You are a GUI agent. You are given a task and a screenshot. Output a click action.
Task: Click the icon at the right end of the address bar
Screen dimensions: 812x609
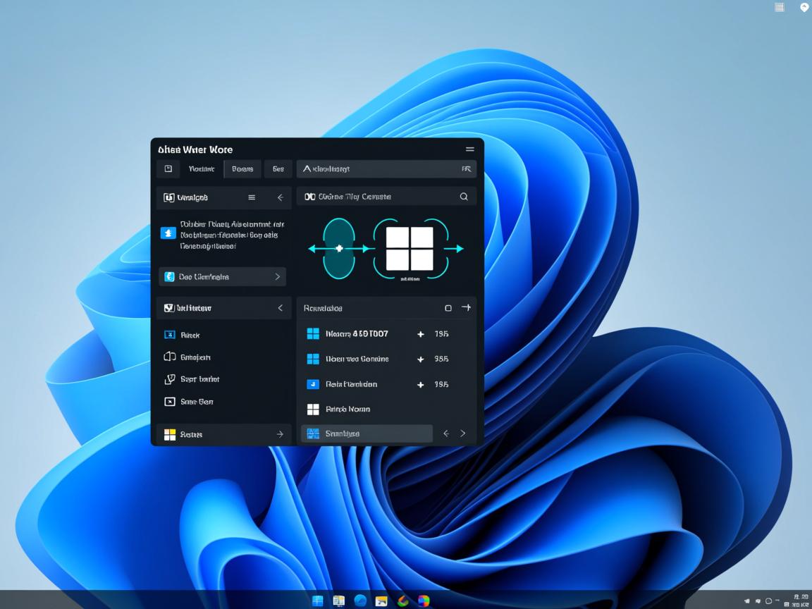click(x=466, y=169)
